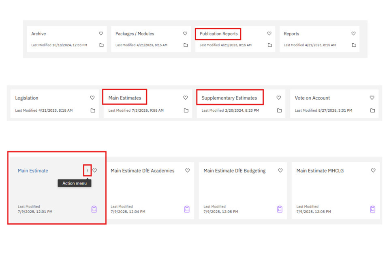Select the Packages / Modules folder title
The height and width of the screenshot is (259, 389).
point(135,34)
